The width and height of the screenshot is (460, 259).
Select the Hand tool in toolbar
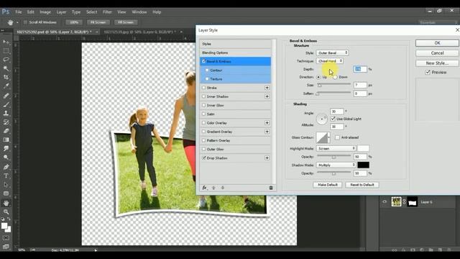(6, 203)
